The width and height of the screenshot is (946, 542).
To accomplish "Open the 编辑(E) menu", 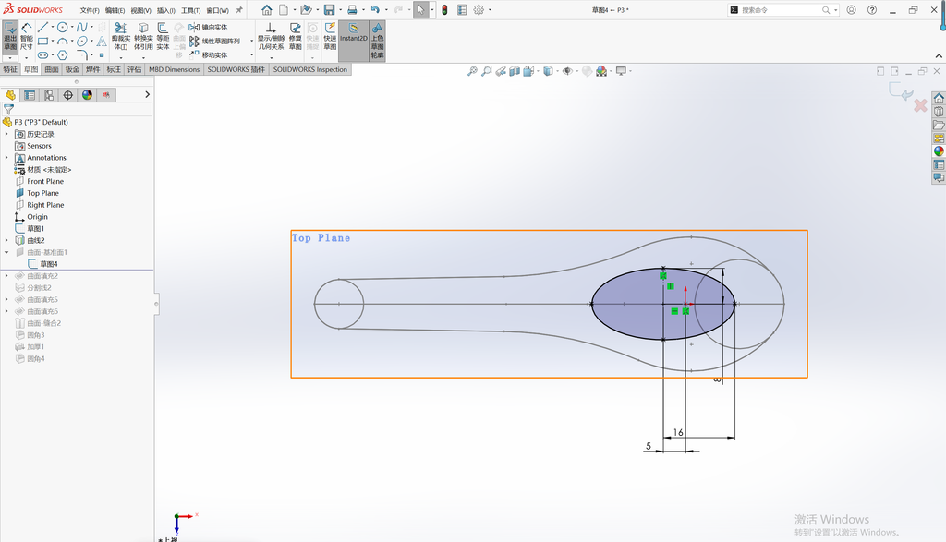I will pos(115,10).
